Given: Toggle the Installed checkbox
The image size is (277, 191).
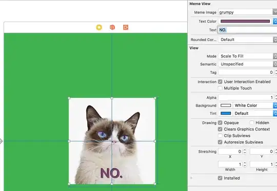Looking at the screenshot, I should pyautogui.click(x=220, y=178).
